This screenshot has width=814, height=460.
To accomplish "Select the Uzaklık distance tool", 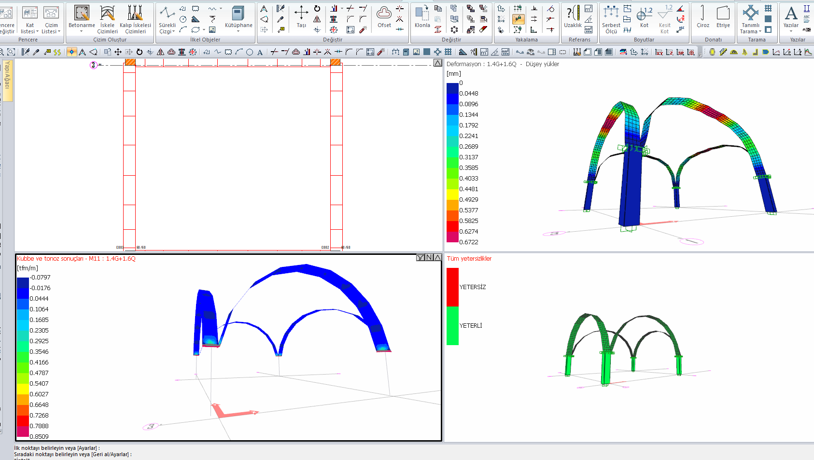I will 573,16.
